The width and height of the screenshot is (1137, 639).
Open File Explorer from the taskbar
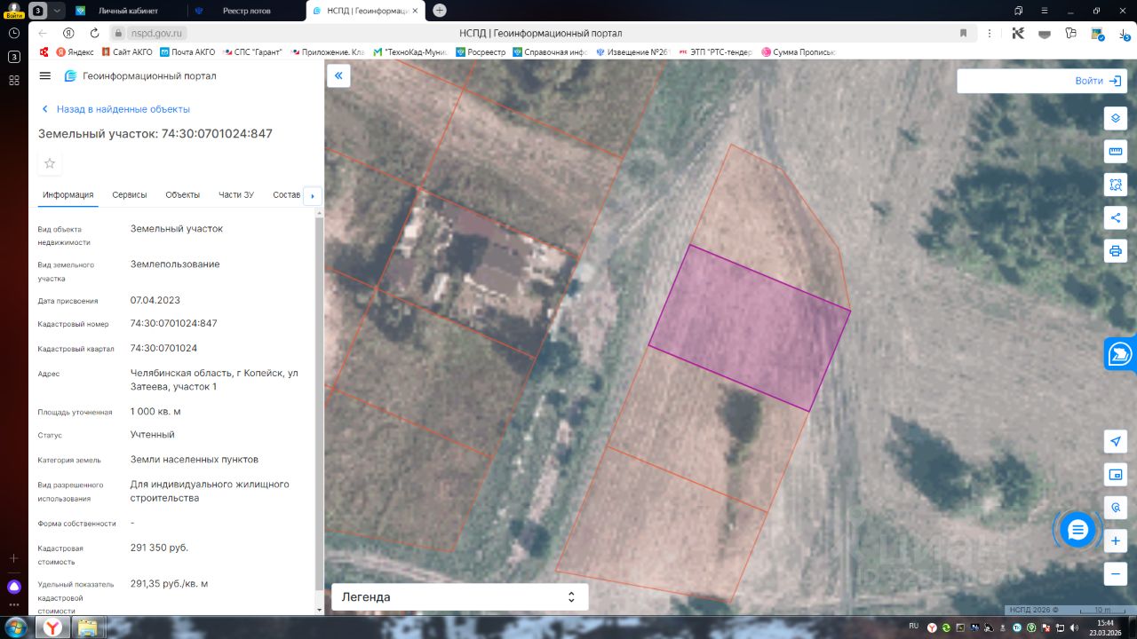click(88, 627)
